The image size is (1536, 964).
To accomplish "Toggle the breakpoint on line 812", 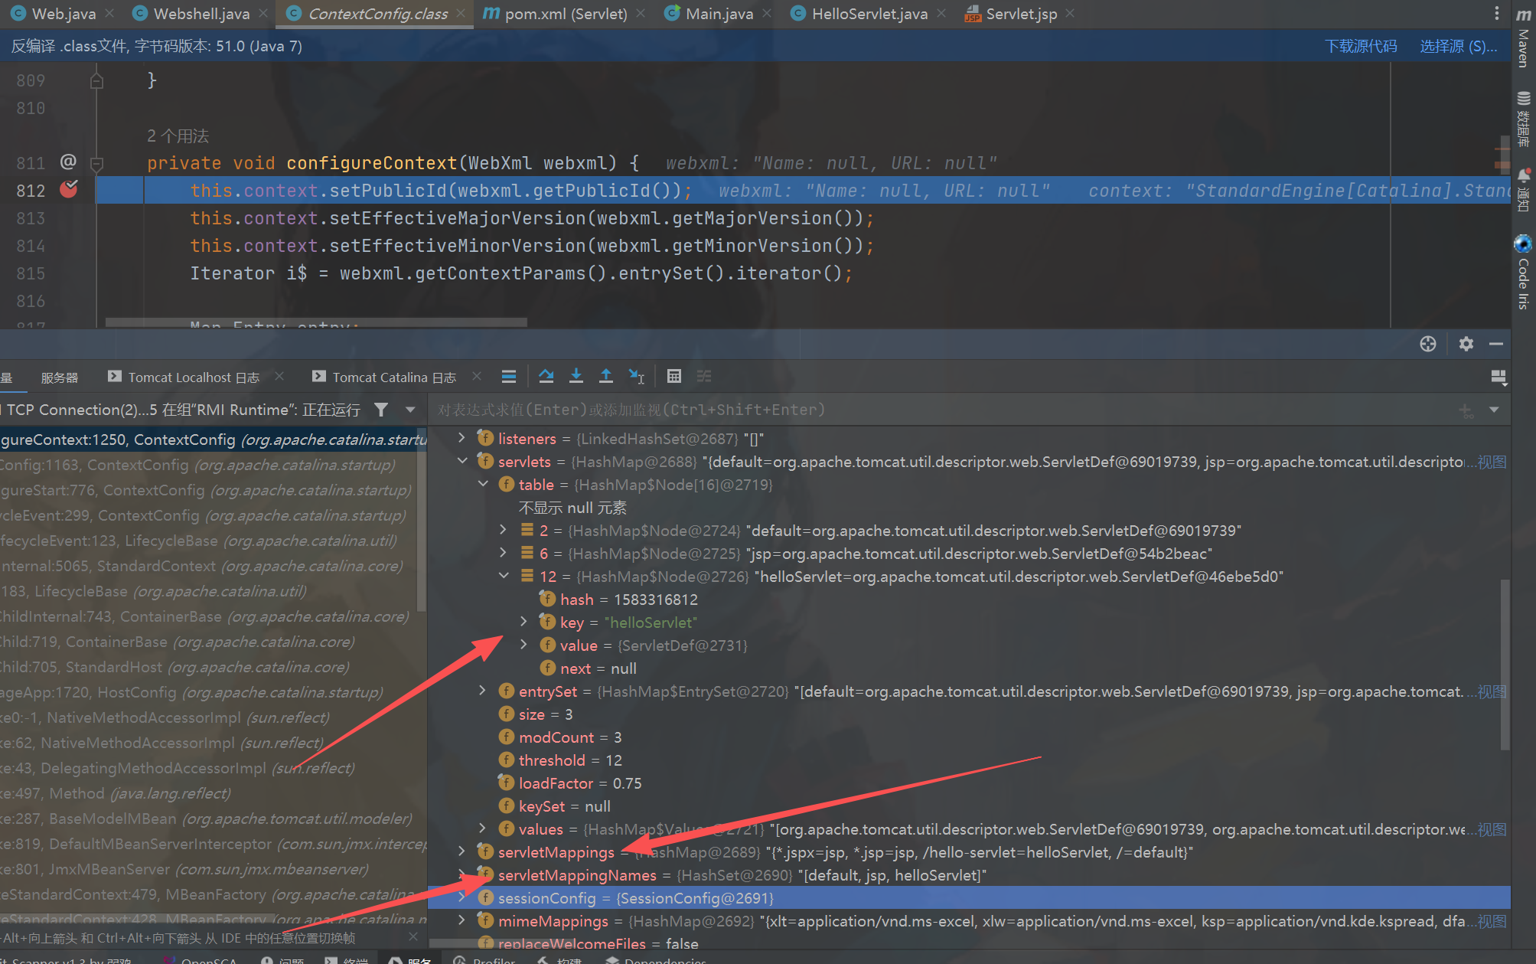I will point(69,190).
